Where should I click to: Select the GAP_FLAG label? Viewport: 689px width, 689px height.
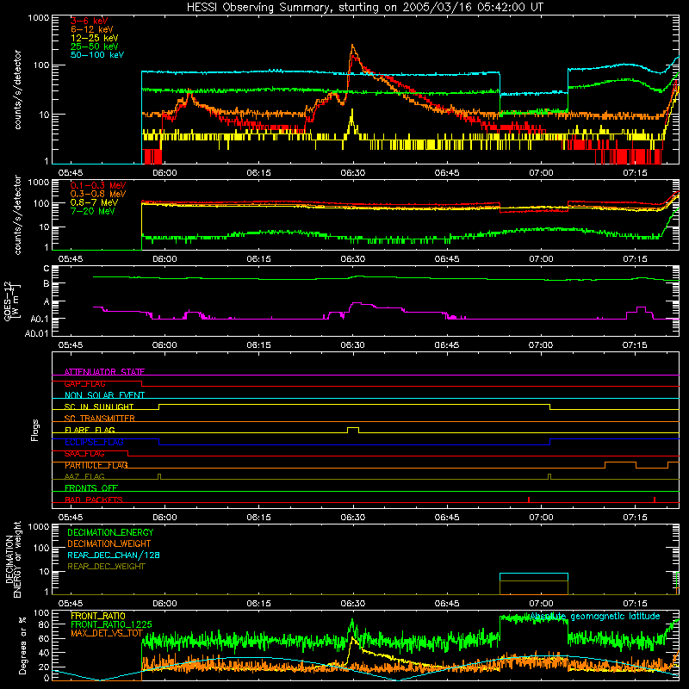coord(84,383)
